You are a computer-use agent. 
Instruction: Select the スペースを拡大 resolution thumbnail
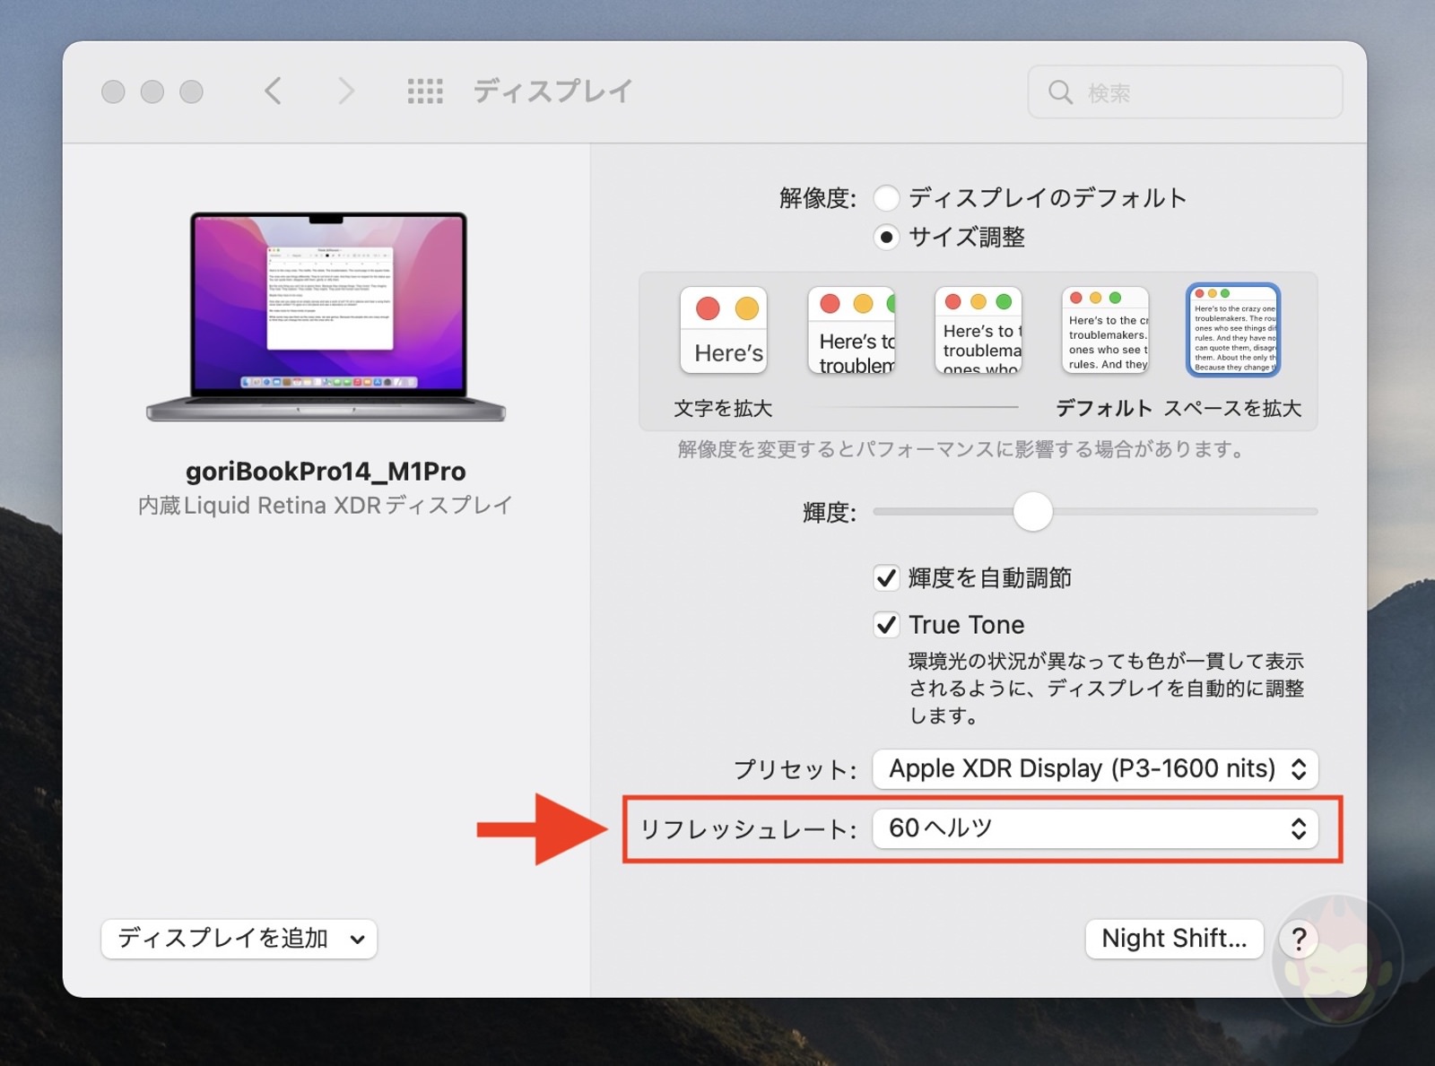click(x=1233, y=329)
